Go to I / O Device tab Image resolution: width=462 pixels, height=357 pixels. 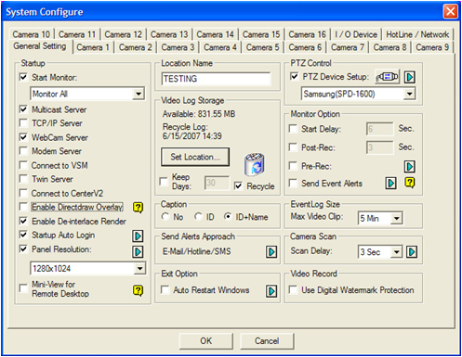click(356, 34)
